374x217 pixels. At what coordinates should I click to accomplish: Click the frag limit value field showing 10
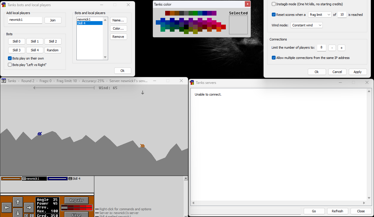[x=342, y=15]
